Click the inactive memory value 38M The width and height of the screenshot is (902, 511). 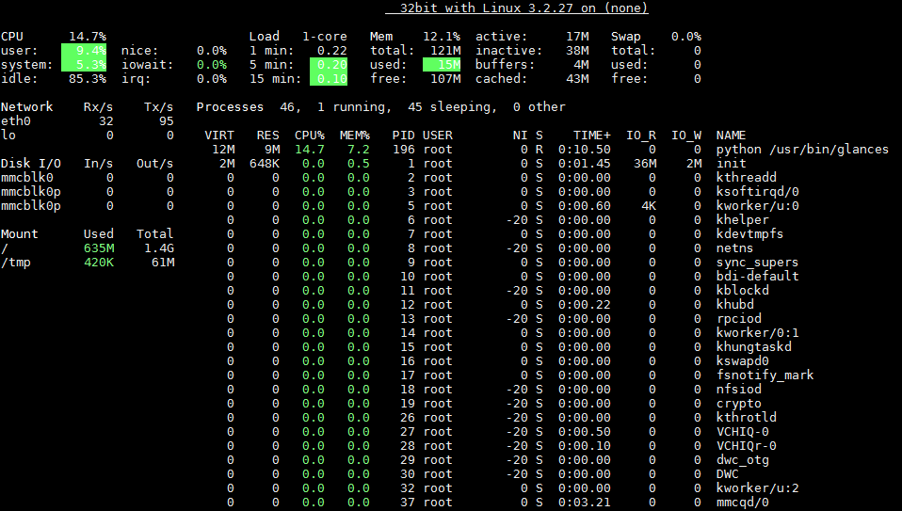(x=577, y=51)
